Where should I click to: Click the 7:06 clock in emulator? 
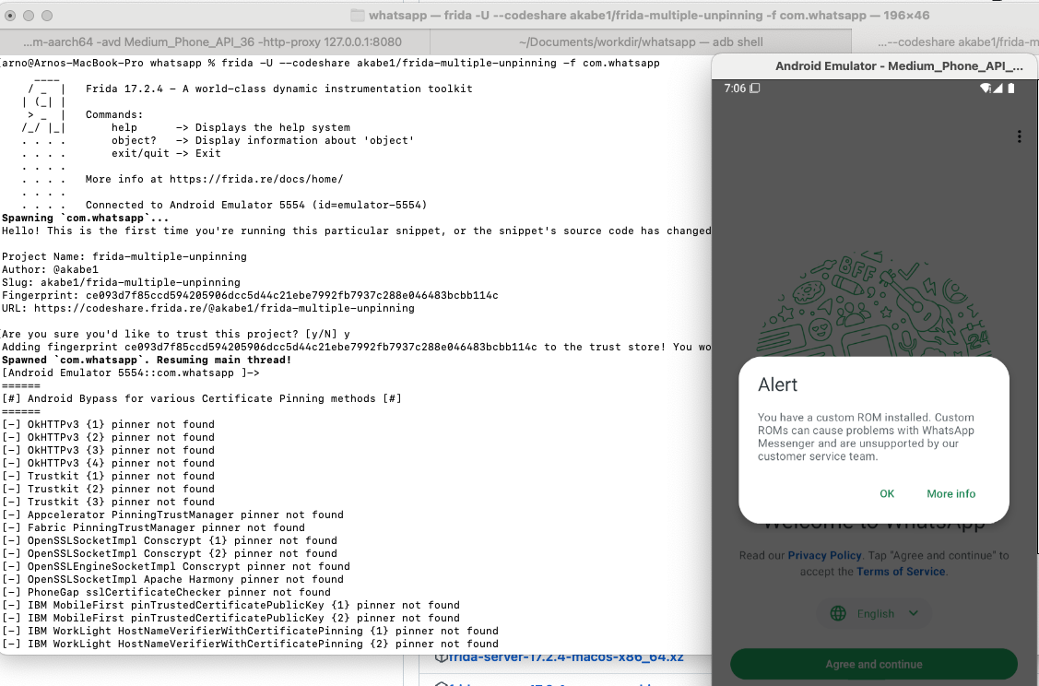coord(735,89)
